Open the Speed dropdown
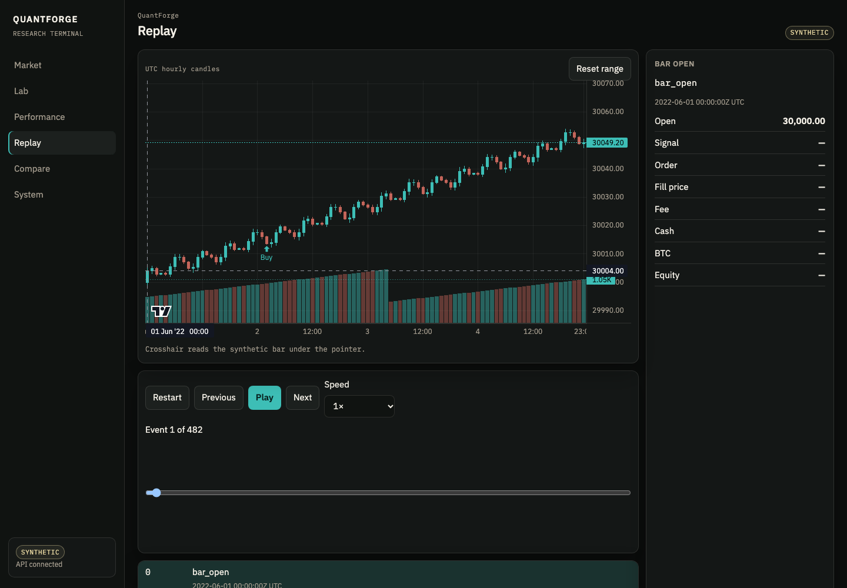This screenshot has width=847, height=588. point(359,406)
